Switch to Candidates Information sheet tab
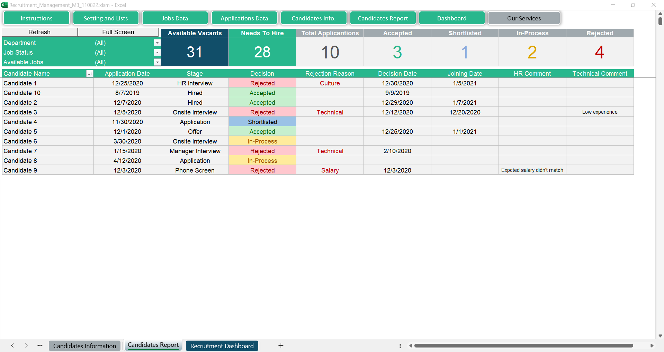 (x=84, y=346)
